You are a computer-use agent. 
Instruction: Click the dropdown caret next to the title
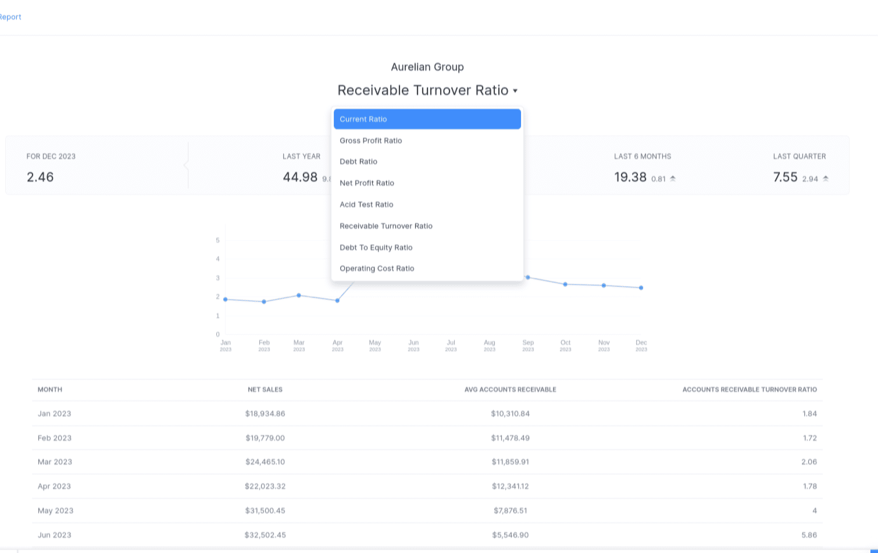click(x=515, y=91)
